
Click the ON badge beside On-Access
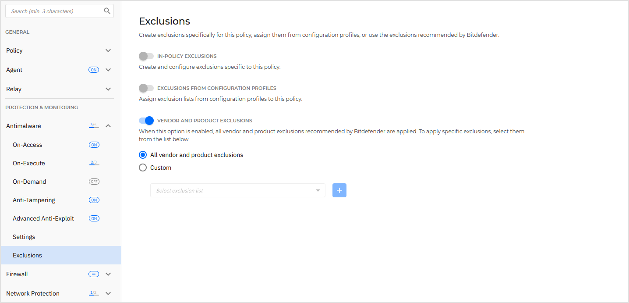click(94, 144)
